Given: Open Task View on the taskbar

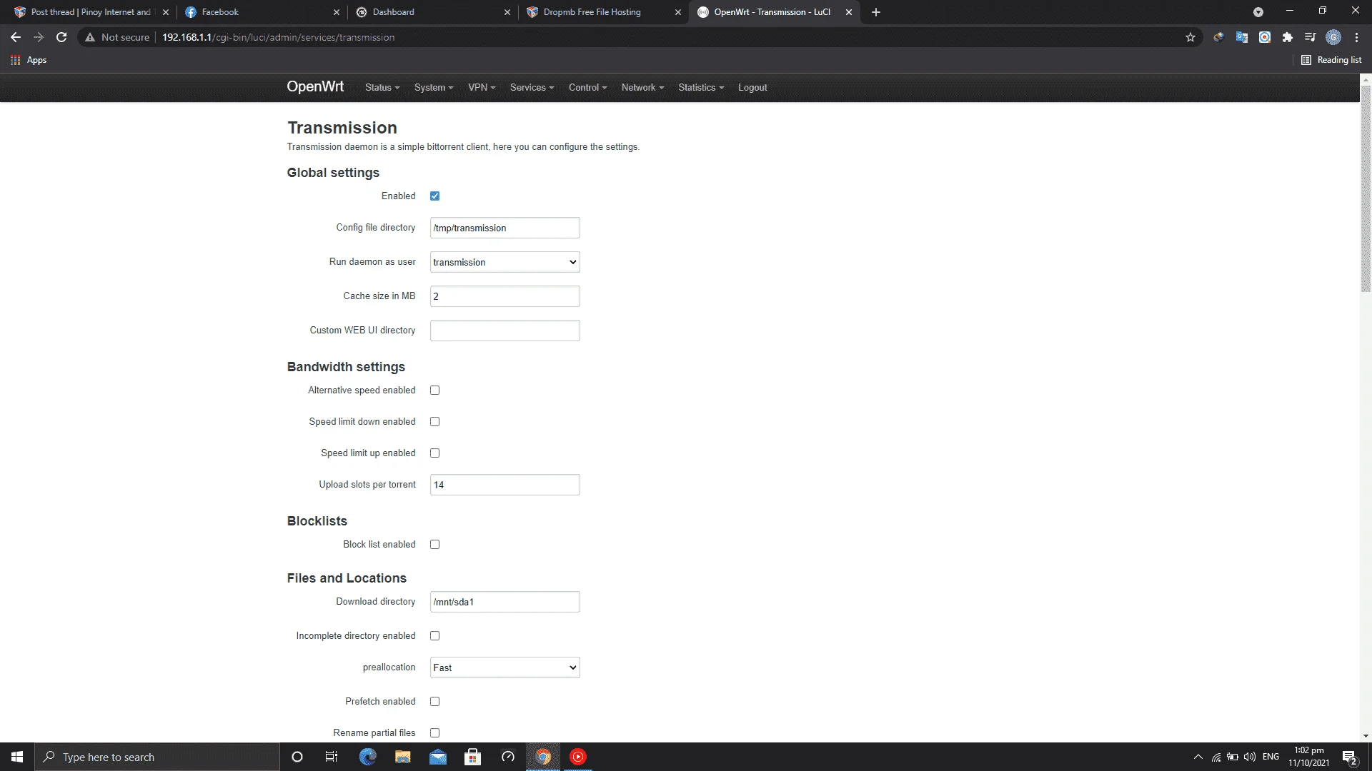Looking at the screenshot, I should tap(331, 757).
